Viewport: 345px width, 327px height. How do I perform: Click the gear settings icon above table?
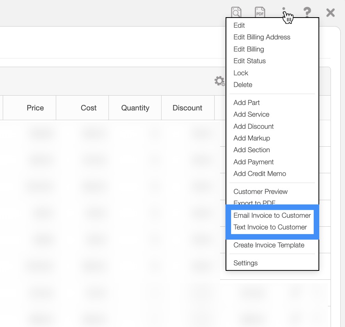(x=219, y=81)
